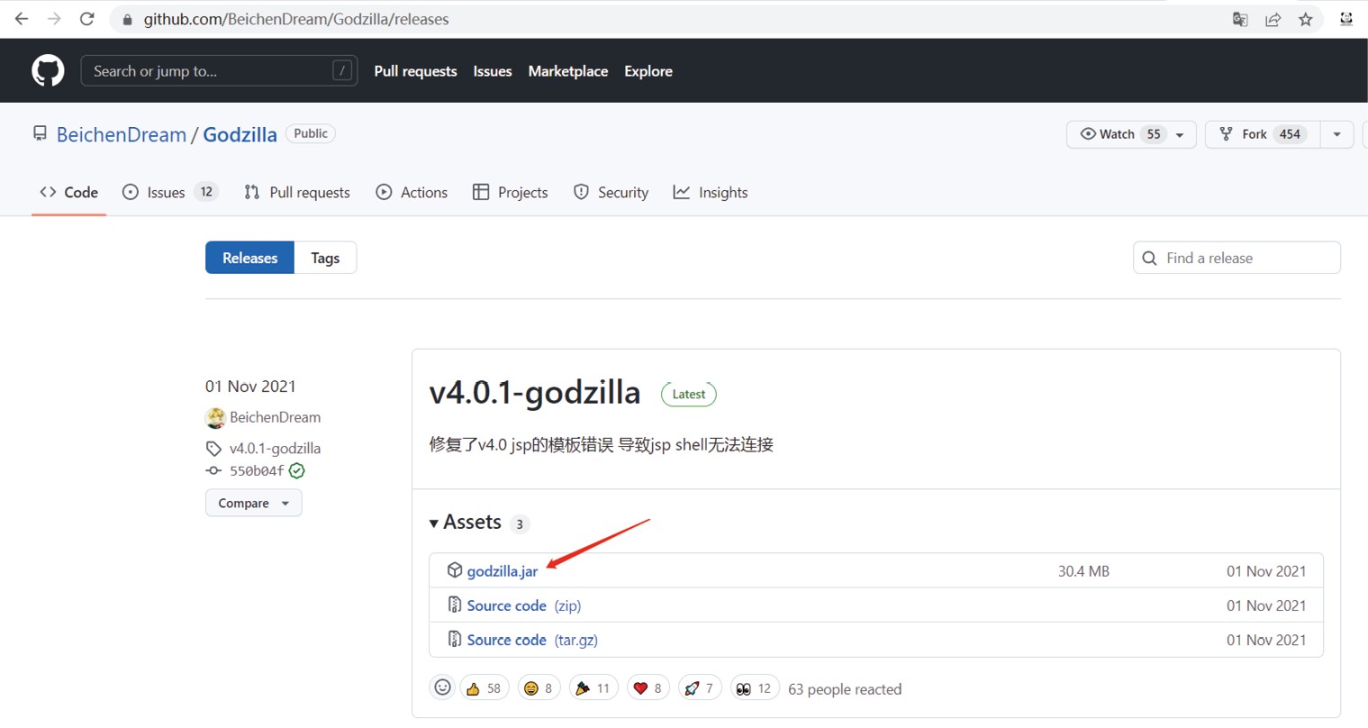Open the Insights tab
This screenshot has height=728, width=1368.
click(711, 192)
